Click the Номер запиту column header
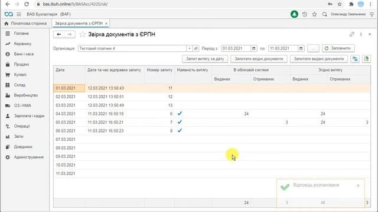Viewport: 378px width, 212px height. pos(159,75)
